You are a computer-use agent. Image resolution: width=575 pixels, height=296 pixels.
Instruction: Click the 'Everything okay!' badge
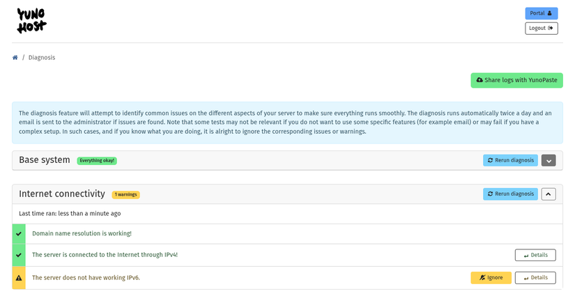coord(97,161)
